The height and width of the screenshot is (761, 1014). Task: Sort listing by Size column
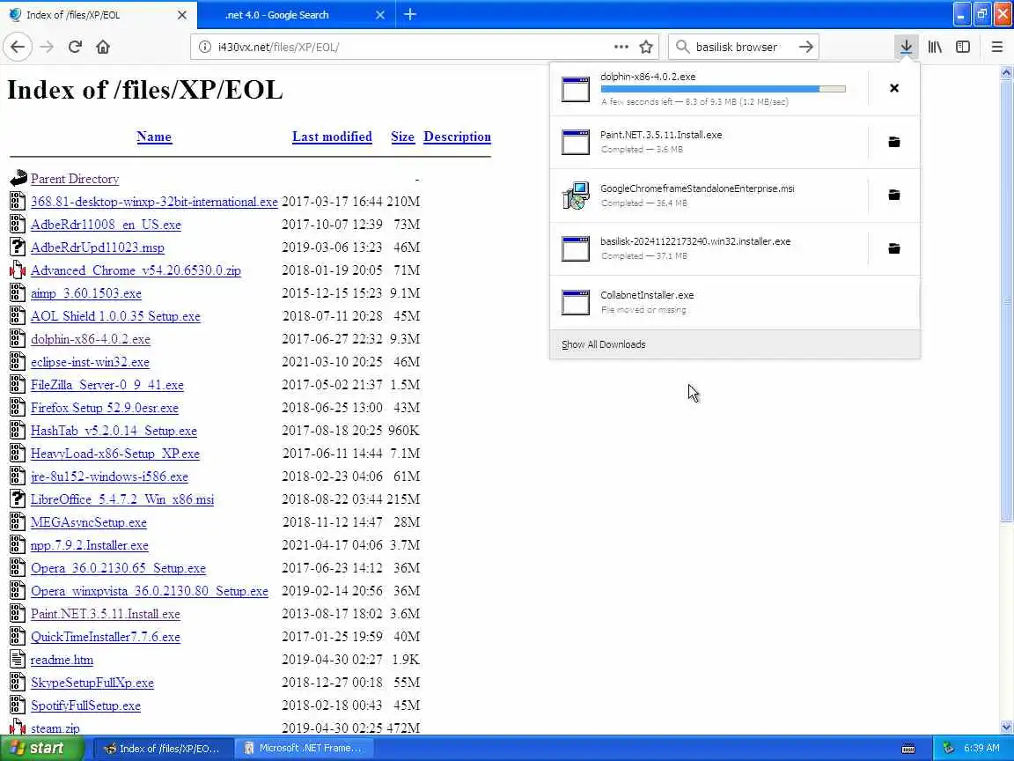coord(402,137)
